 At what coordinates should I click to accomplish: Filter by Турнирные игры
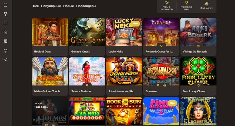(186, 6)
